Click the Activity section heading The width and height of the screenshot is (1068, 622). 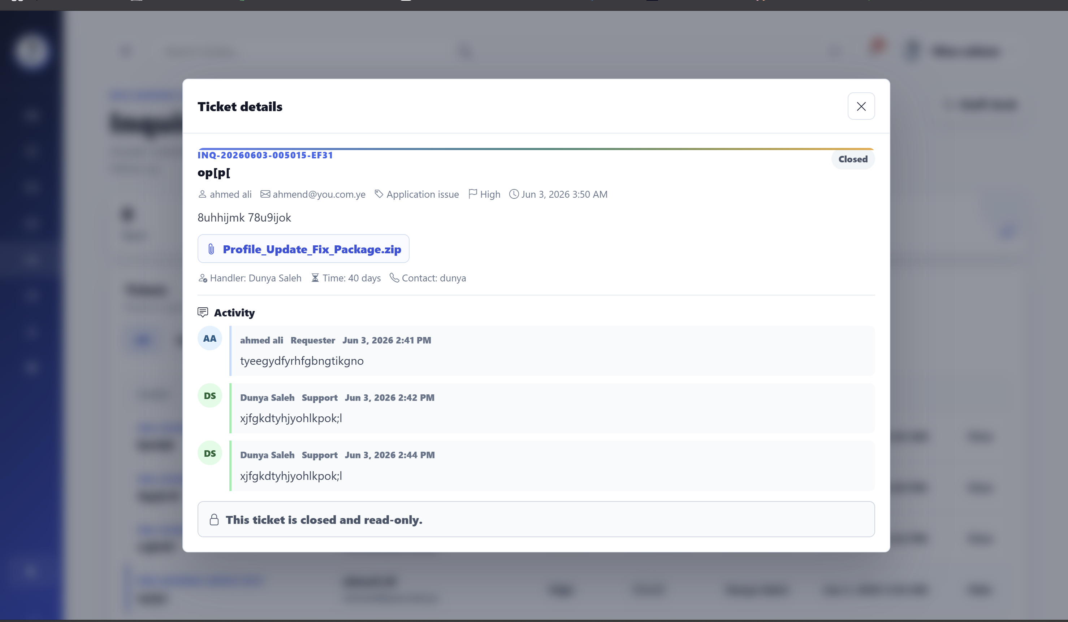234,313
